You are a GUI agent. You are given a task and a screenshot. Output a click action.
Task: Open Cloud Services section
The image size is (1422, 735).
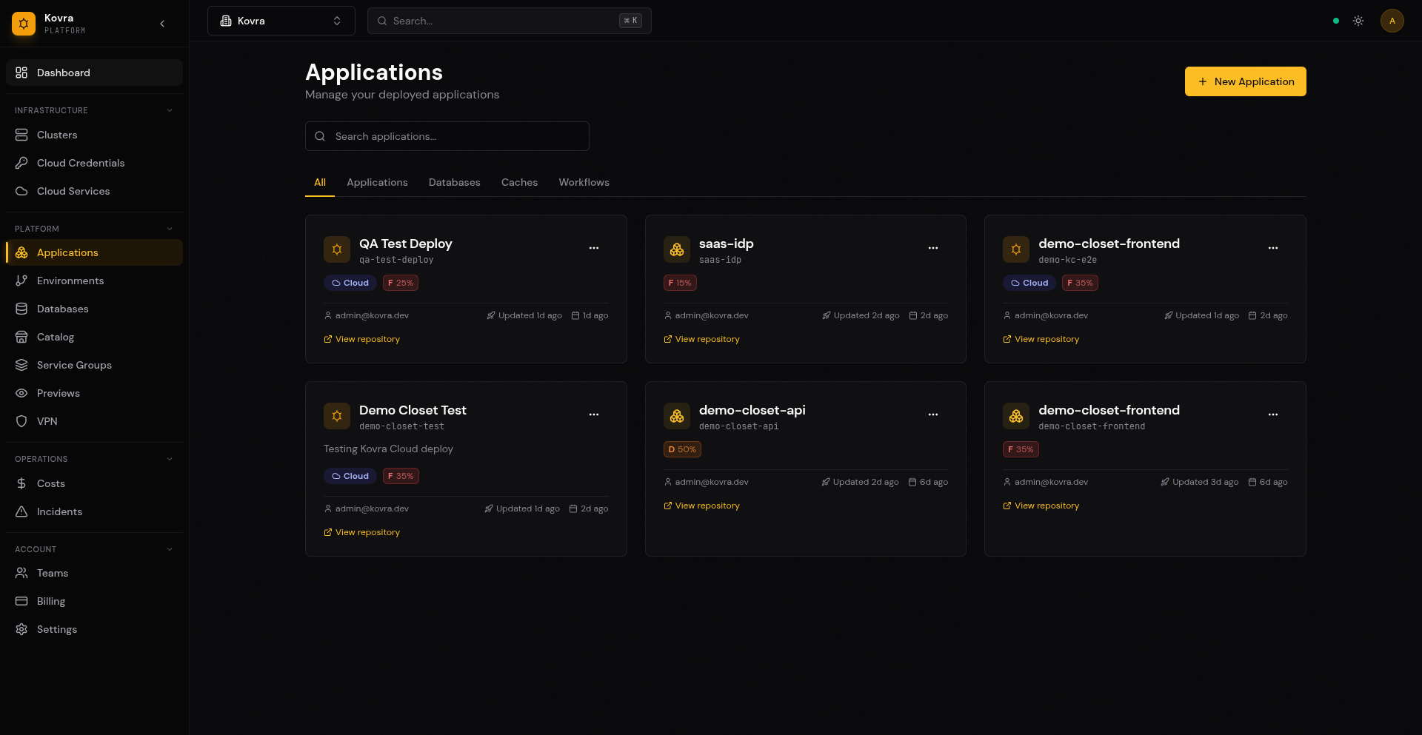point(94,191)
